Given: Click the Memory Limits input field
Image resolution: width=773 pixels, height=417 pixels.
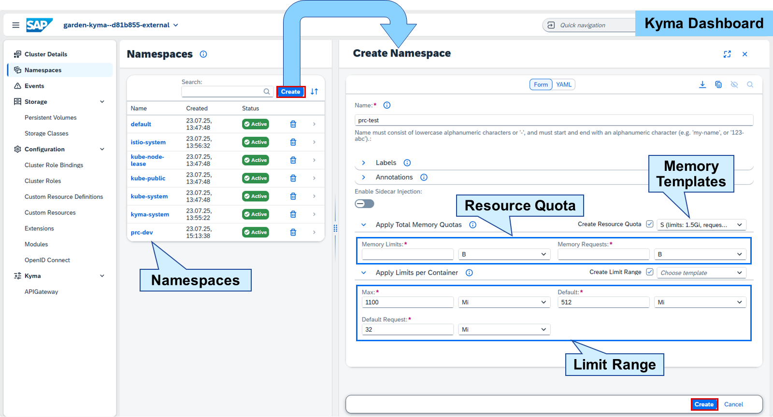Looking at the screenshot, I should click(408, 254).
